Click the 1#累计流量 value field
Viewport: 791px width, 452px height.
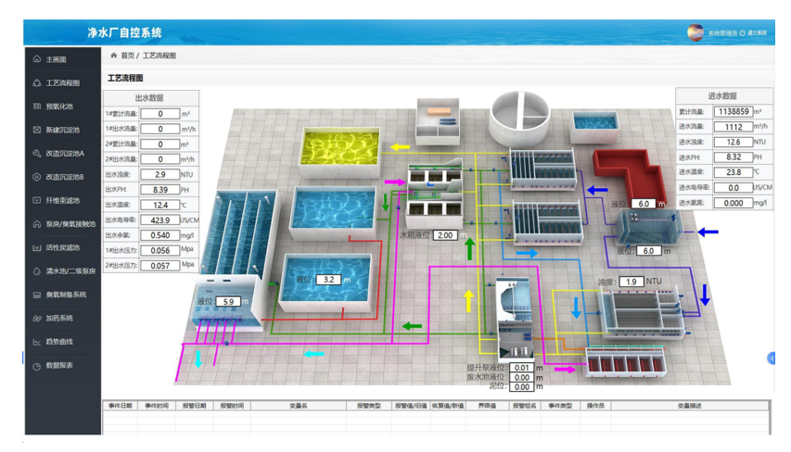(x=159, y=114)
